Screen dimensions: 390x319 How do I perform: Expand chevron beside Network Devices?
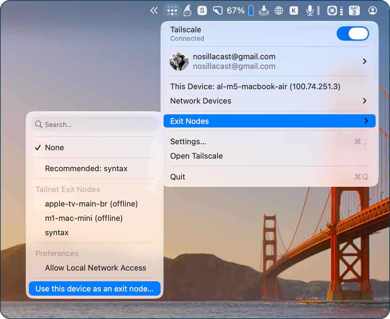pyautogui.click(x=365, y=101)
